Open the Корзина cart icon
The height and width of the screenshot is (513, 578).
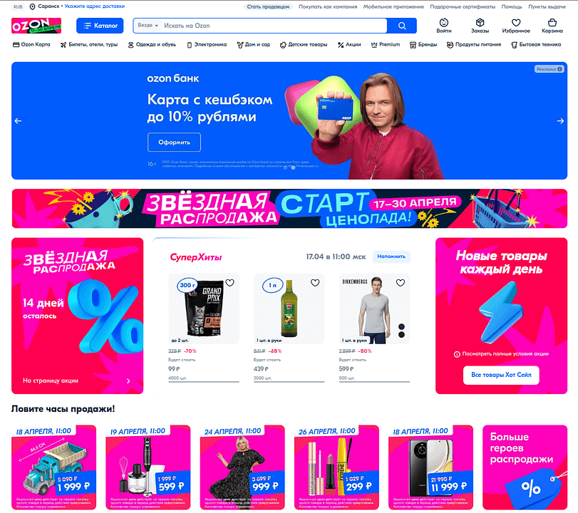tap(552, 26)
